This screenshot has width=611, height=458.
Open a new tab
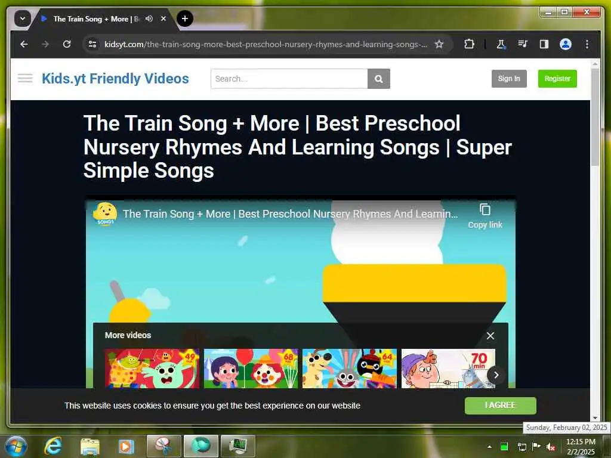click(185, 18)
